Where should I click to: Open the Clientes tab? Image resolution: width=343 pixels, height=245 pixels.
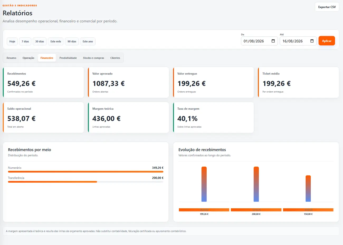115,58
